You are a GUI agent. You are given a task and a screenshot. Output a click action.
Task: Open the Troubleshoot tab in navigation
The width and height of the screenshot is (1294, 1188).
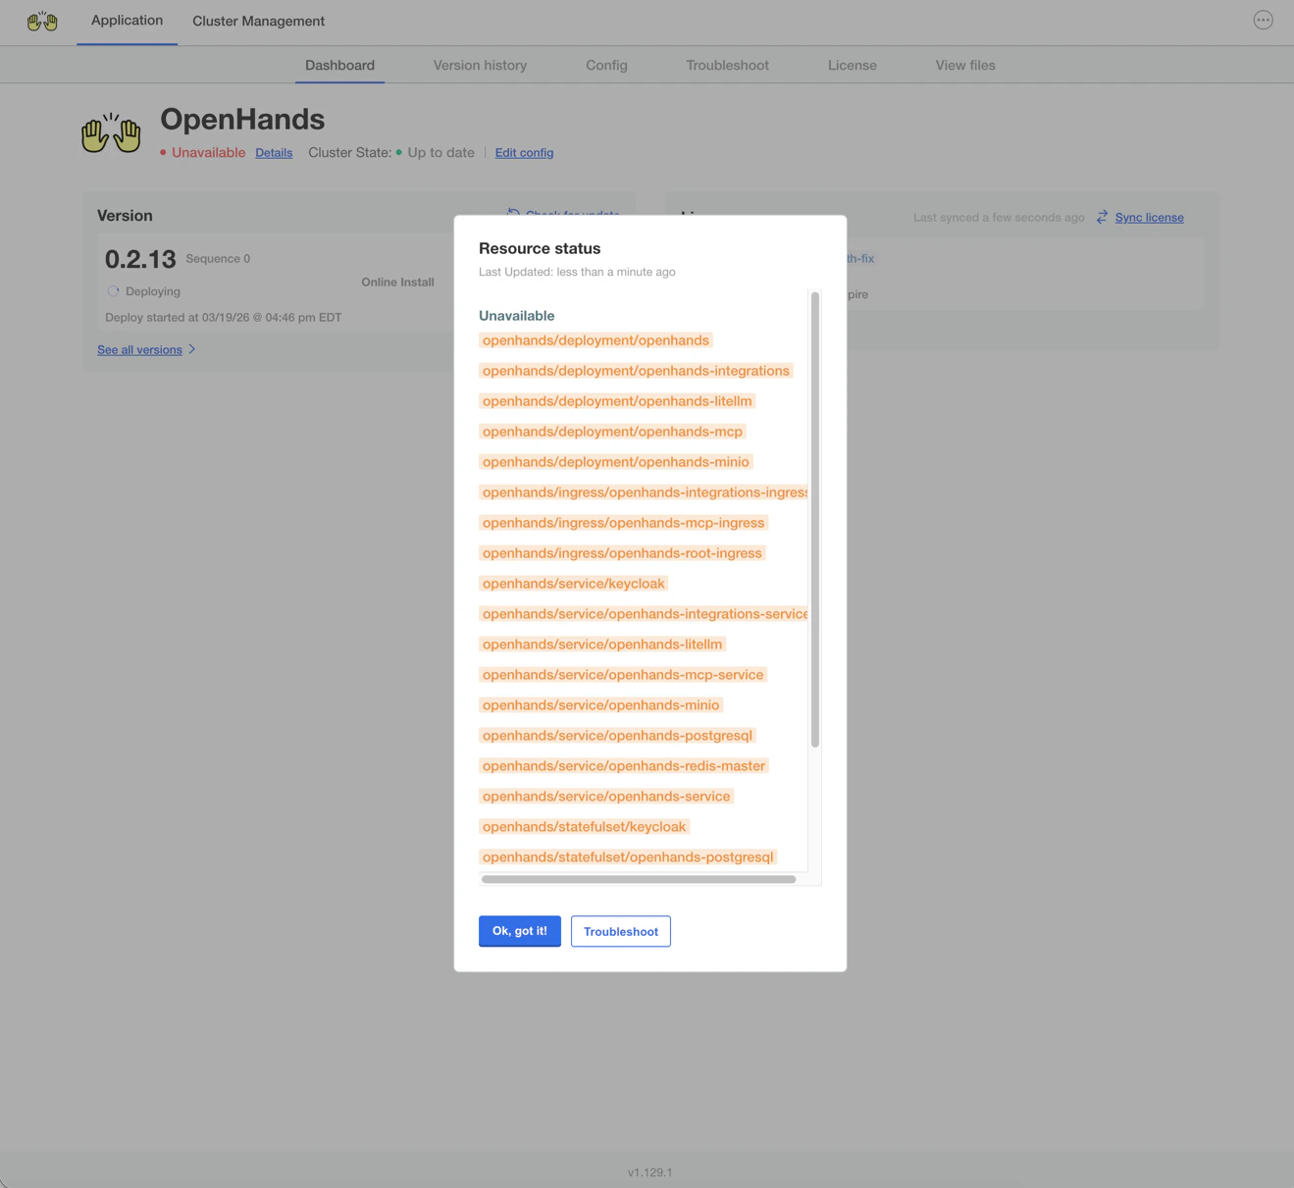point(727,65)
